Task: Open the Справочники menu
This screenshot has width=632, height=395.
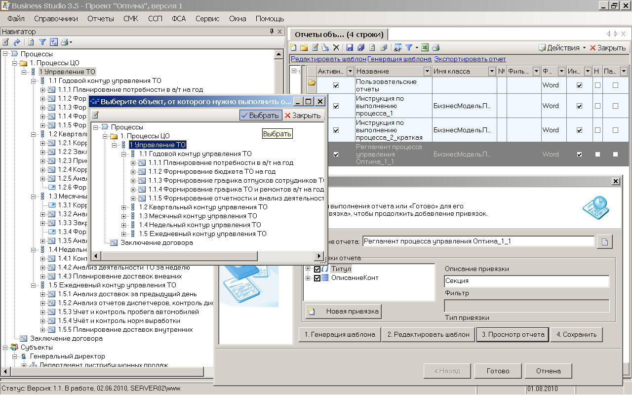Action: pos(56,19)
